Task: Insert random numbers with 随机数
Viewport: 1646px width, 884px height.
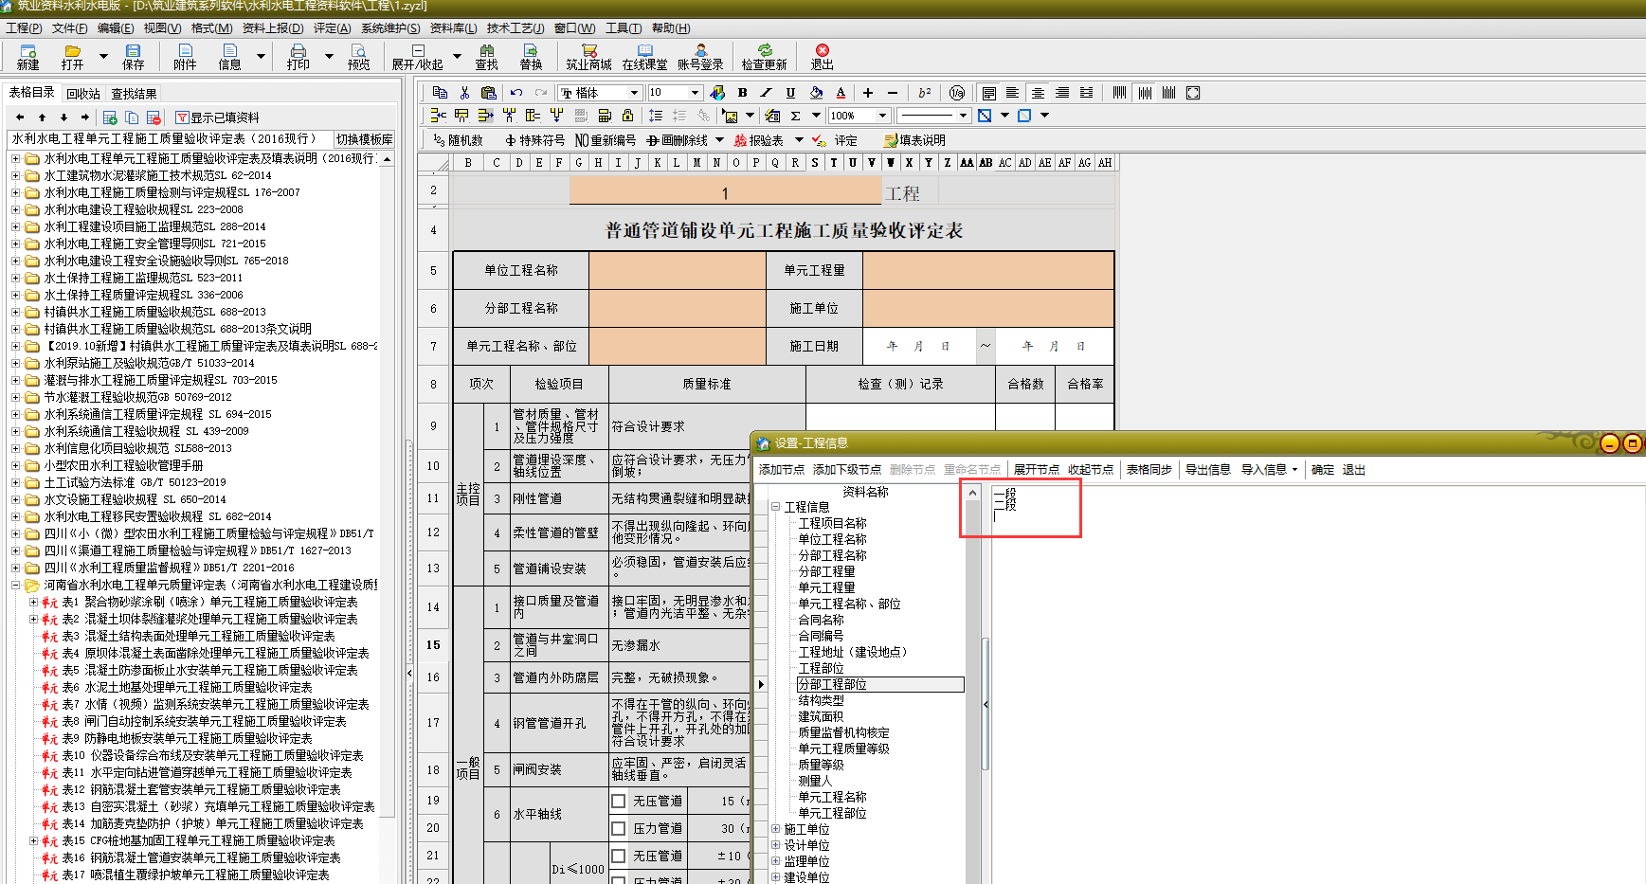Action: click(x=459, y=140)
